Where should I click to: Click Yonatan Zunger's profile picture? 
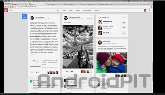point(32,18)
